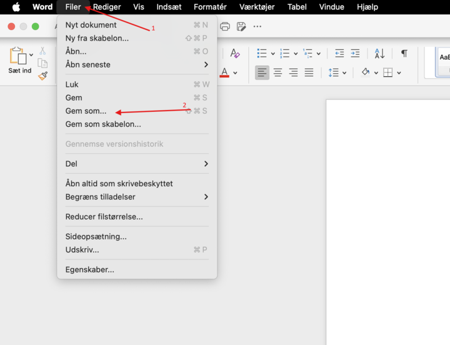Image resolution: width=450 pixels, height=345 pixels.
Task: Click the Sort A-Z icon
Action: tap(379, 53)
